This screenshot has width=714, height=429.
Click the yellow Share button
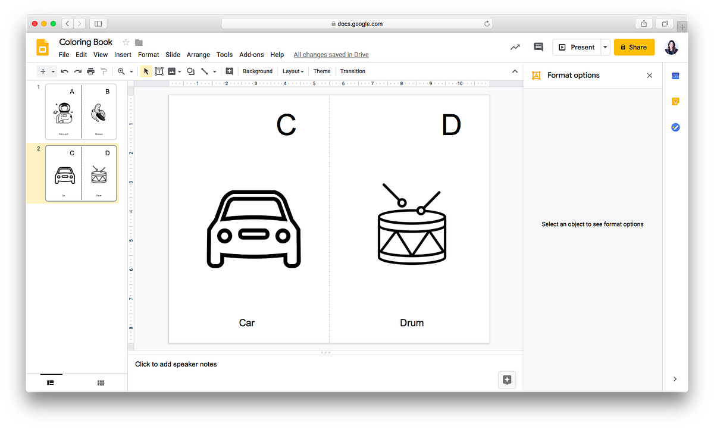pos(634,47)
